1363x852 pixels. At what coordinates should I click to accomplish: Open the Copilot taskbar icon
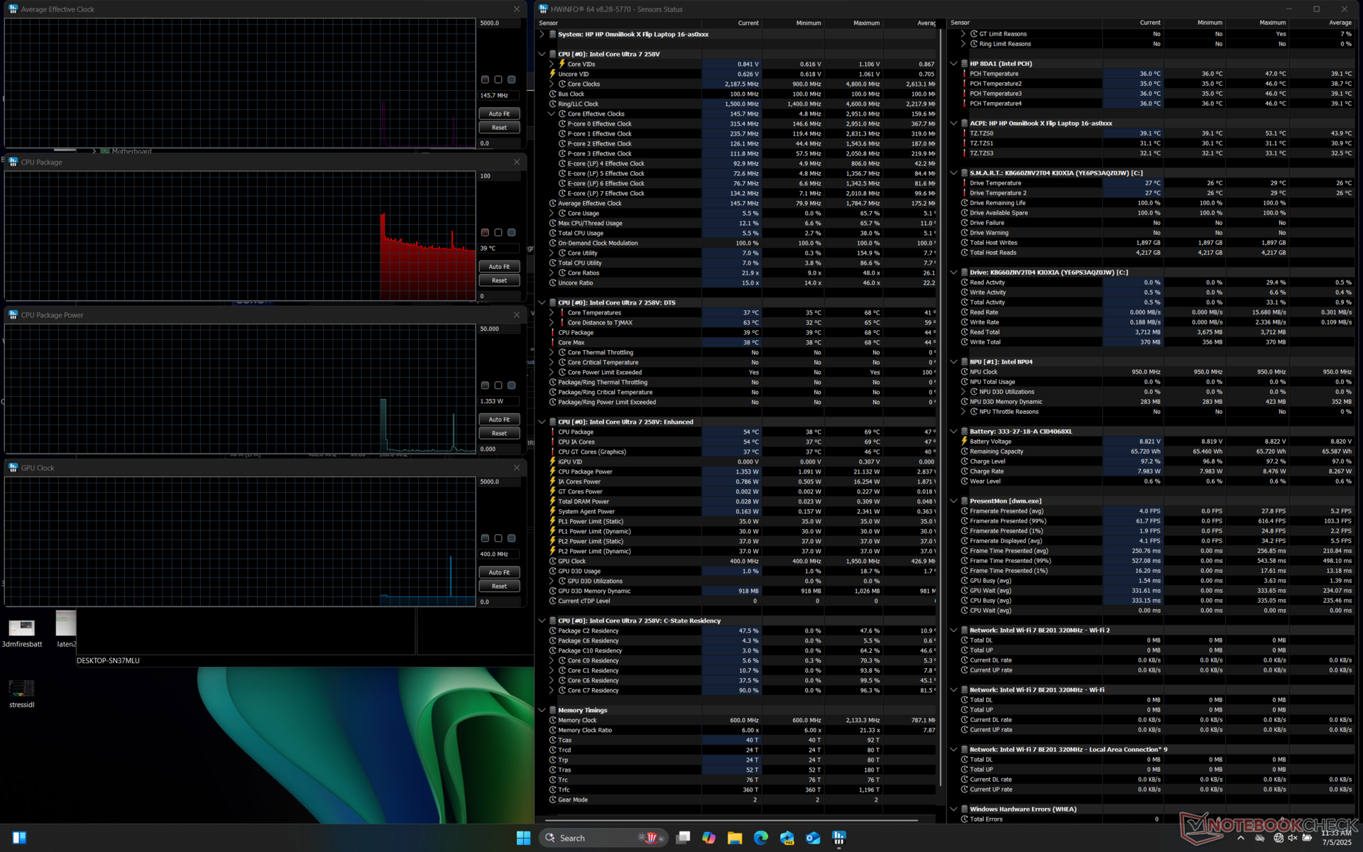(708, 838)
